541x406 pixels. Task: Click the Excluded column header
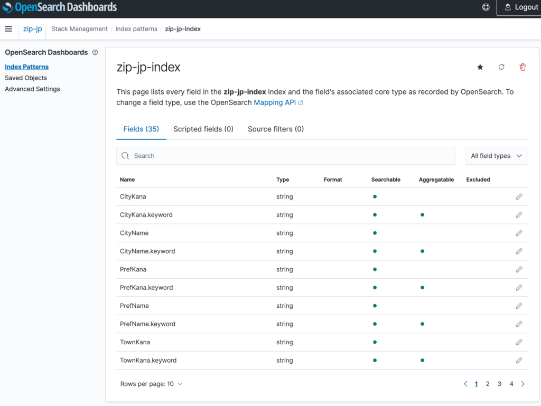tap(478, 180)
